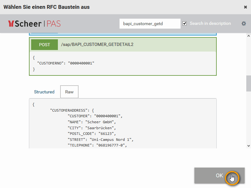Click the scrollbar up arrow
Image resolution: width=251 pixels, height=188 pixels.
coord(248,35)
